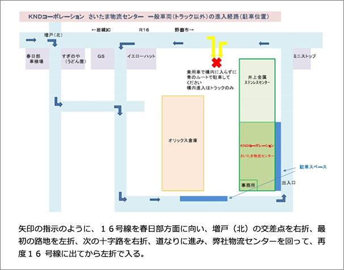
Task: Click the blue '駐車スペース' label
Action: point(313,167)
